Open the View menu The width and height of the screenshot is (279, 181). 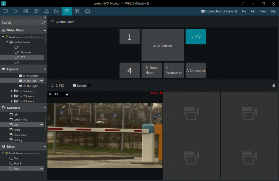point(263,11)
